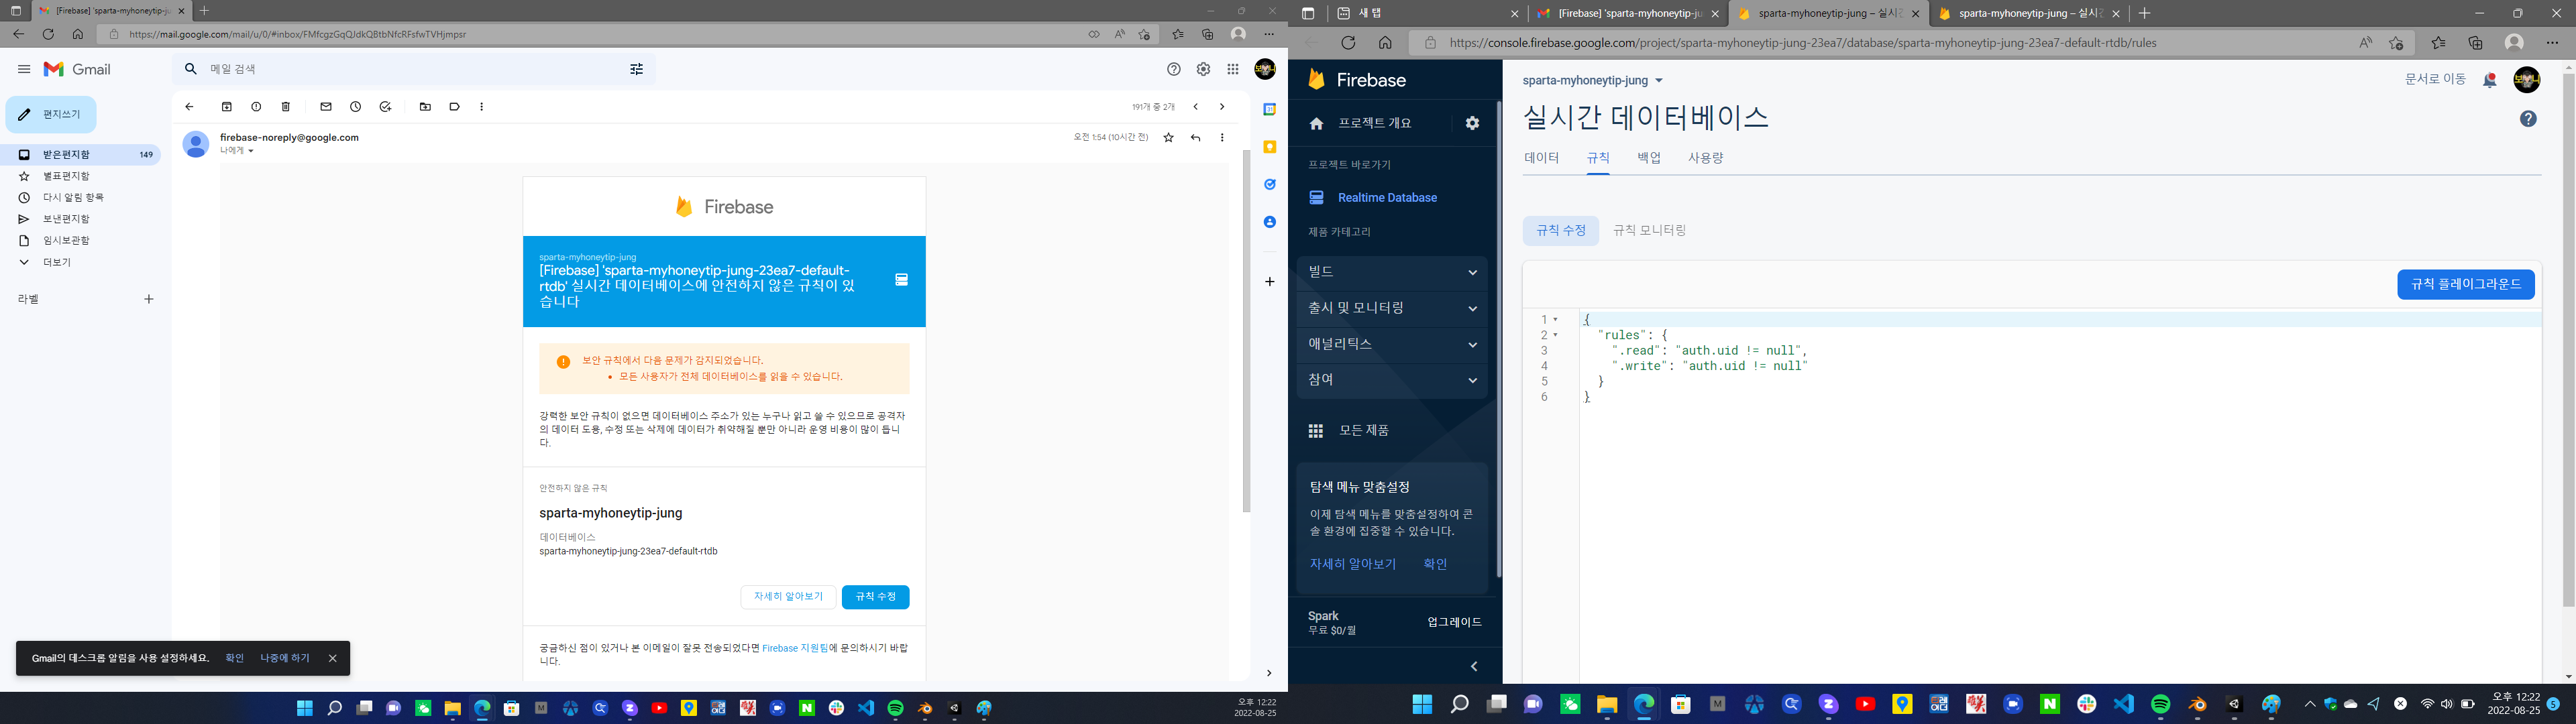
Task: Click Realtime Database in Firebase sidebar
Action: [1387, 198]
